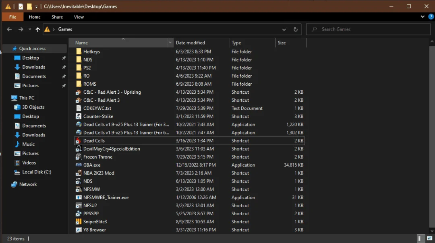Click the Search Games input field
435x243 pixels.
point(369,29)
